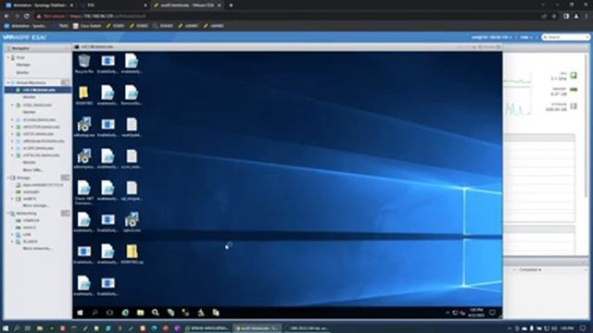Open File Explorer on the guest taskbar
The image size is (593, 333).
click(x=140, y=313)
